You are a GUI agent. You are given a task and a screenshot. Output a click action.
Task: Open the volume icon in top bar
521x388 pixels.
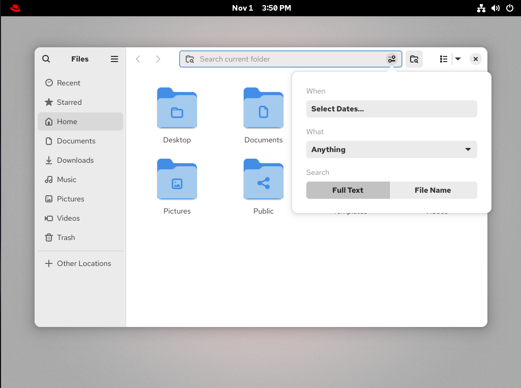coord(496,8)
